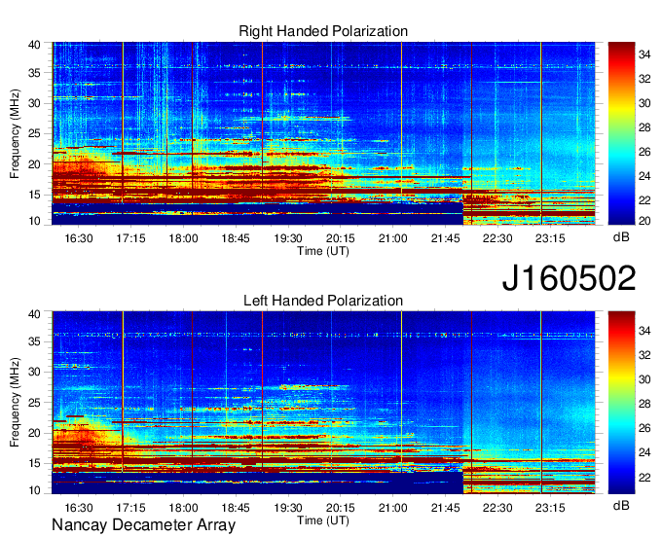The width and height of the screenshot is (662, 537).
Task: Click the 22:30 time tick under the Left Handed plot
Action: pyautogui.click(x=497, y=508)
